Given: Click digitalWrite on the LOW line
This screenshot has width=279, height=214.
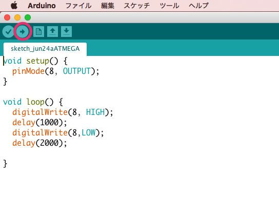Looking at the screenshot, I should coord(40,133).
